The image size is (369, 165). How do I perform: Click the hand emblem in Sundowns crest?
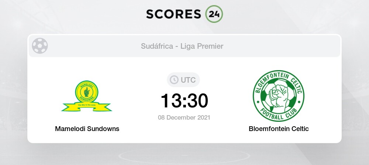[87, 92]
